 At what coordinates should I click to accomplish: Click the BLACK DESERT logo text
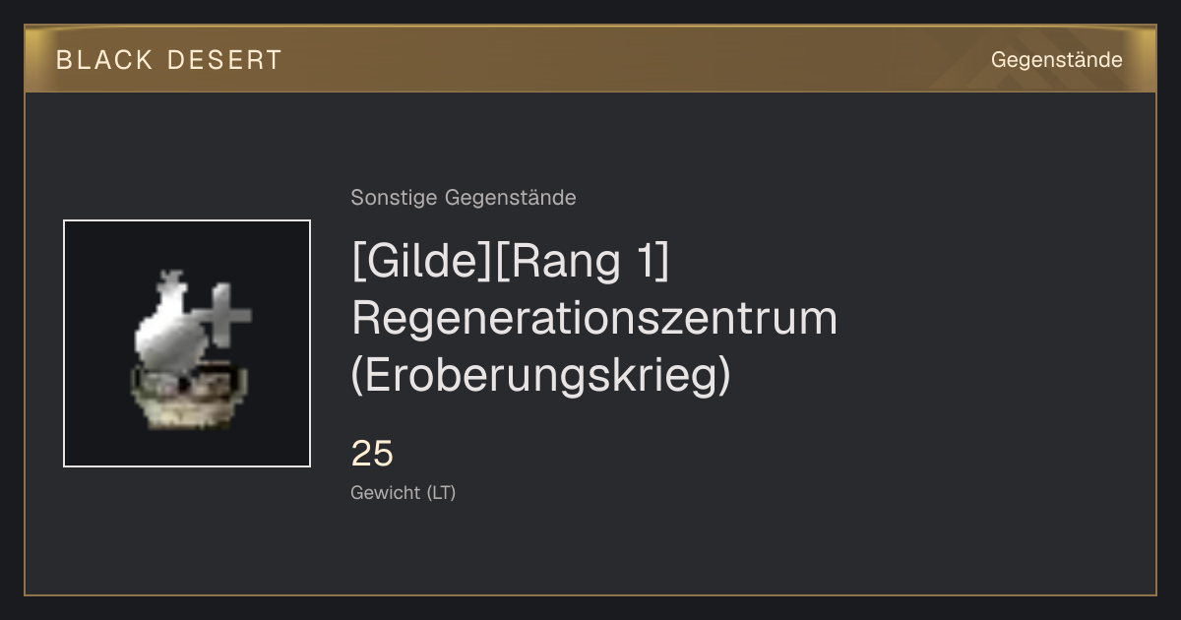[169, 60]
